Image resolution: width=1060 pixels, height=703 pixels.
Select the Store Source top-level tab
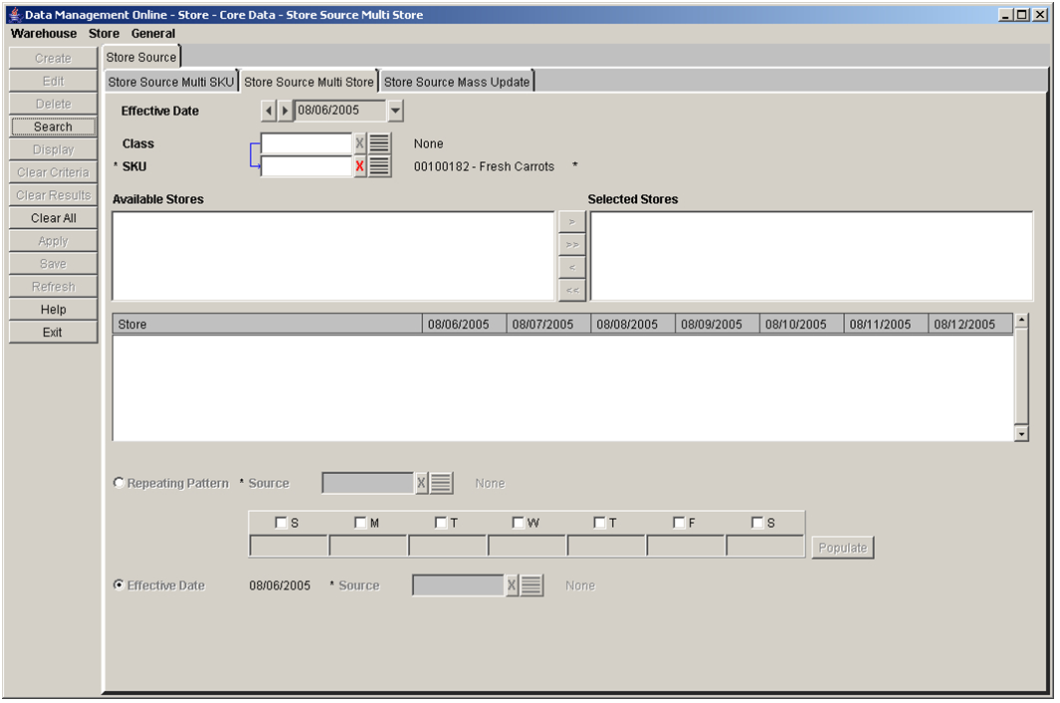pyautogui.click(x=141, y=58)
